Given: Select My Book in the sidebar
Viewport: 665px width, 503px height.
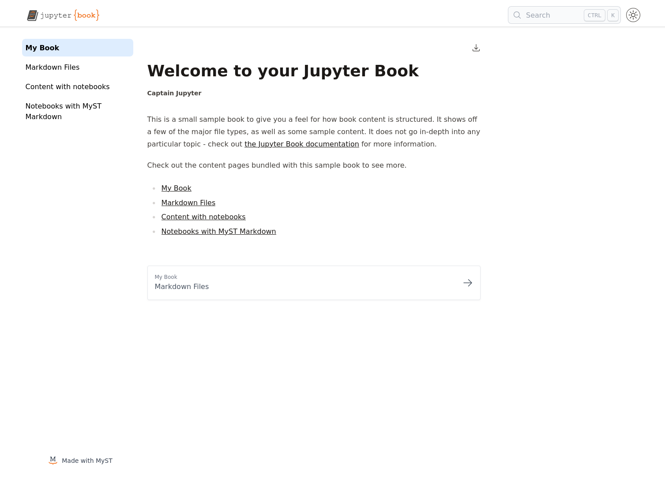Looking at the screenshot, I should 77,48.
